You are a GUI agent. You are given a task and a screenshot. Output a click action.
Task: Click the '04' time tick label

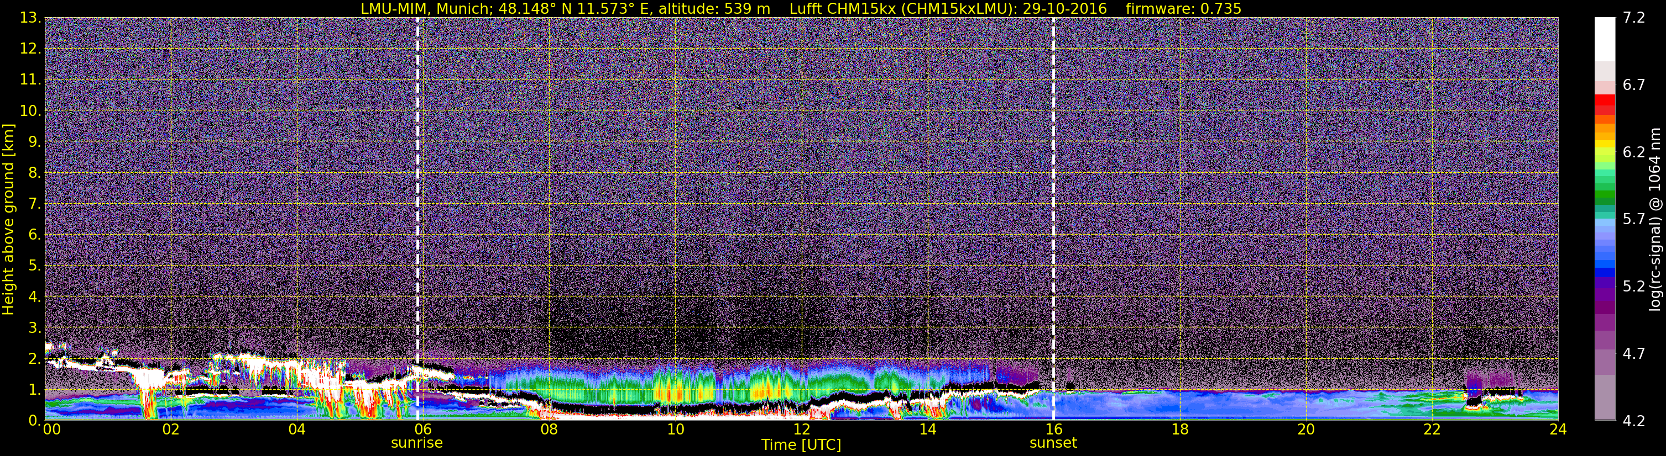[296, 430]
